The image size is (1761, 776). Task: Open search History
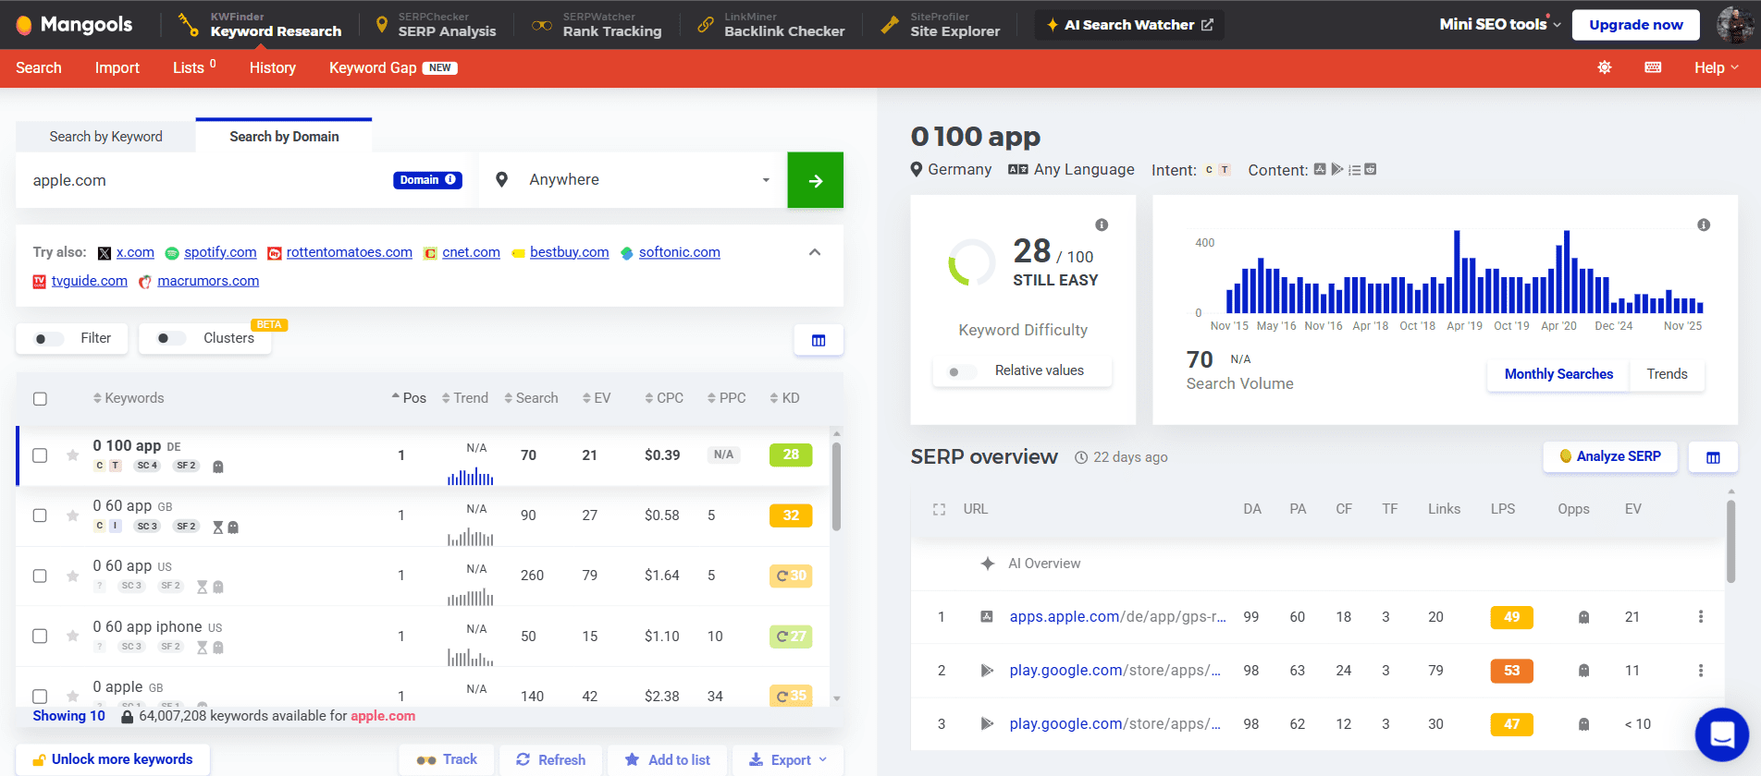[x=273, y=67]
